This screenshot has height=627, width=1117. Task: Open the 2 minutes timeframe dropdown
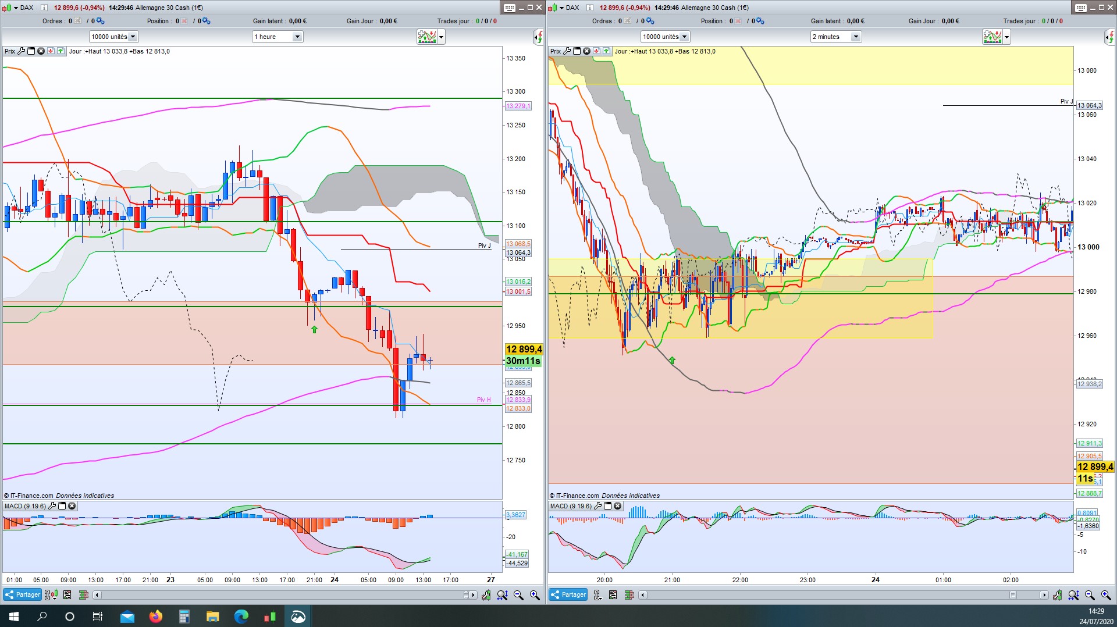coord(856,37)
